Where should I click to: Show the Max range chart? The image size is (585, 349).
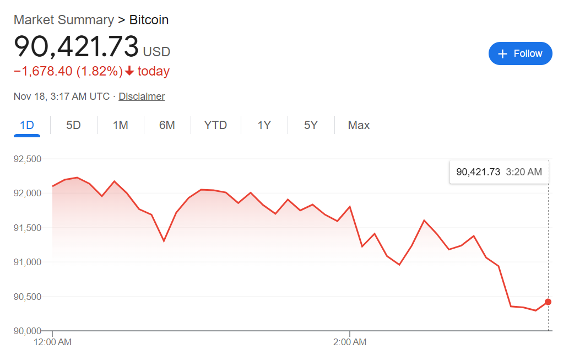(x=359, y=125)
